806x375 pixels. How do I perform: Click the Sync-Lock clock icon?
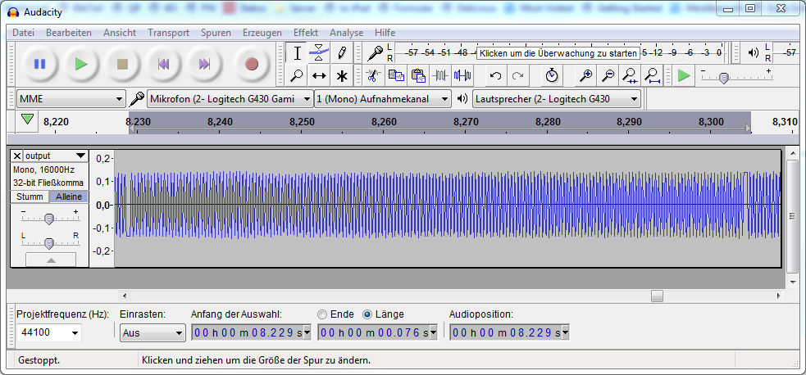pyautogui.click(x=552, y=76)
